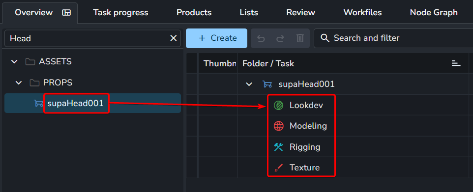Click the Lookdev green task icon

coord(278,105)
